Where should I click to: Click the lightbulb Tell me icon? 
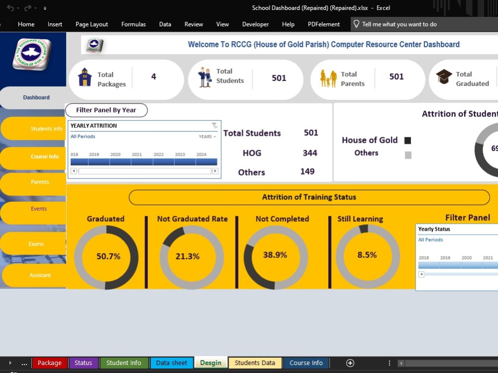coord(357,24)
